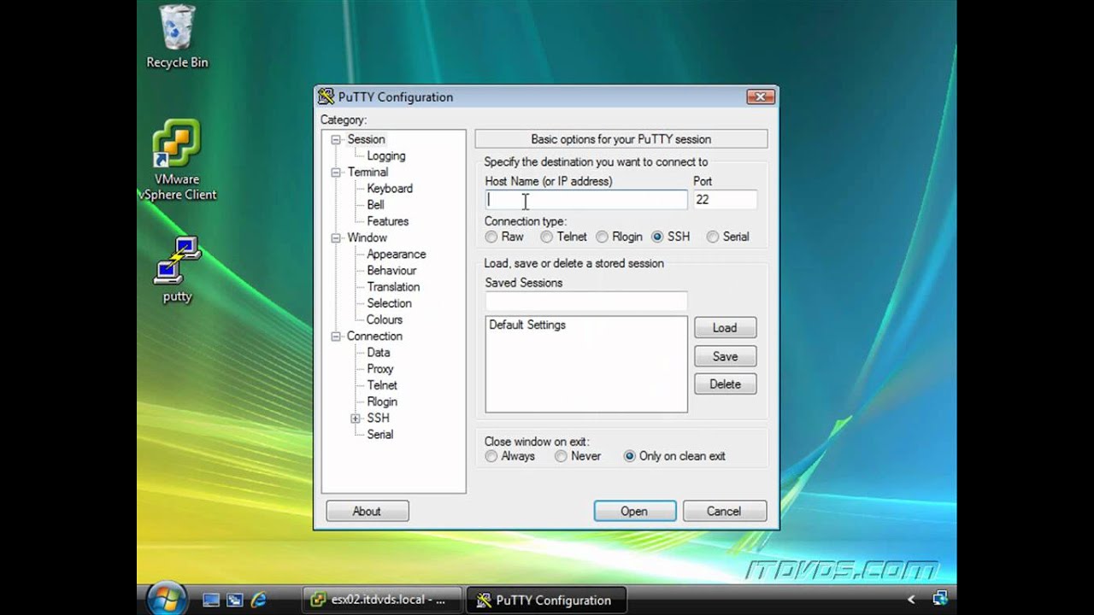Open Bell settings category
Viewport: 1094px width, 615px height.
[x=375, y=204]
